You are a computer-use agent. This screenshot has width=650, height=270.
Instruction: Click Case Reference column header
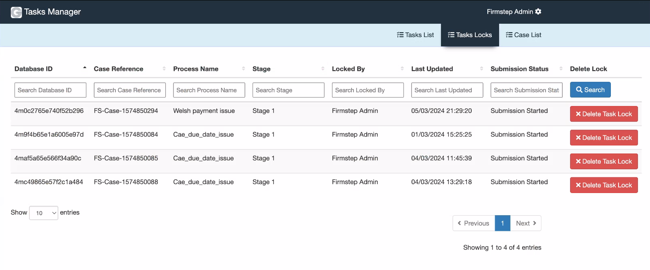[119, 69]
